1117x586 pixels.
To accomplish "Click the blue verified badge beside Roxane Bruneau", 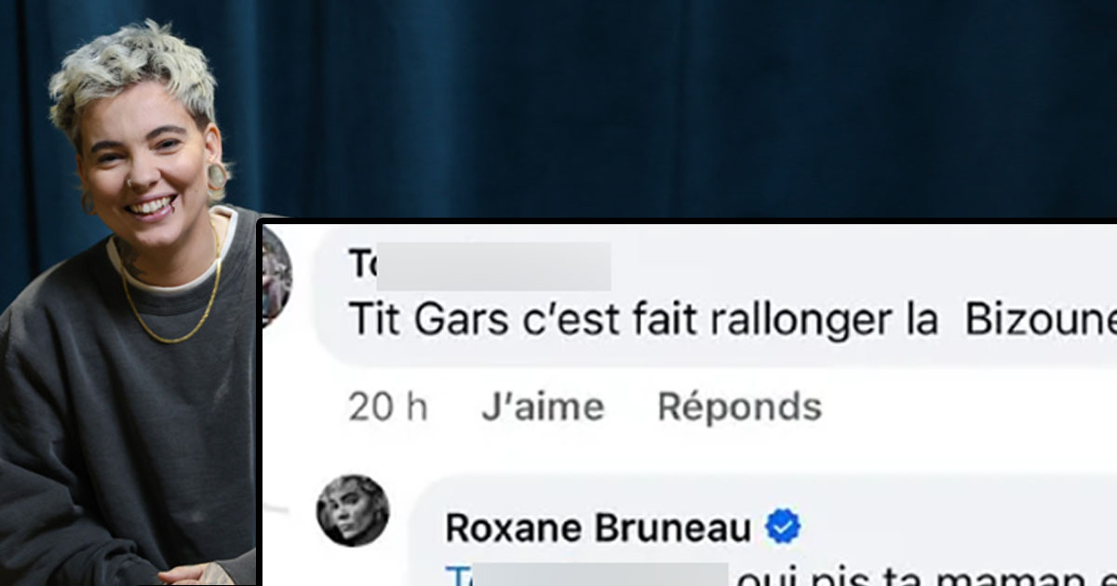I will coord(783,528).
